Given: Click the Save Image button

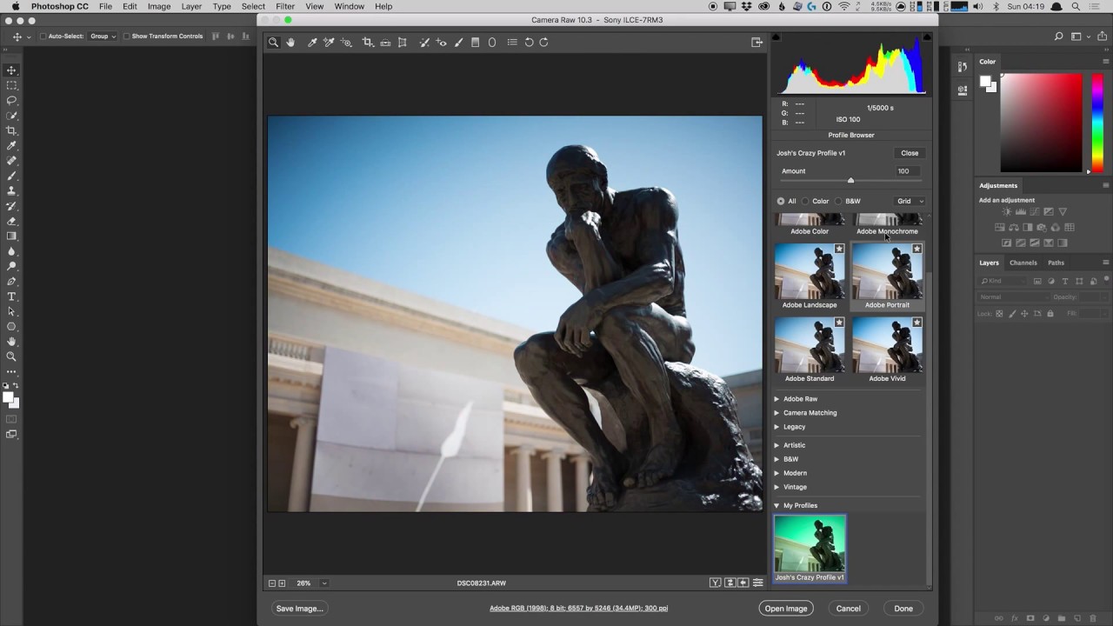Looking at the screenshot, I should [x=300, y=609].
